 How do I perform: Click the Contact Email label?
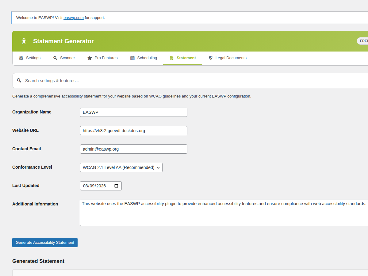pyautogui.click(x=27, y=149)
